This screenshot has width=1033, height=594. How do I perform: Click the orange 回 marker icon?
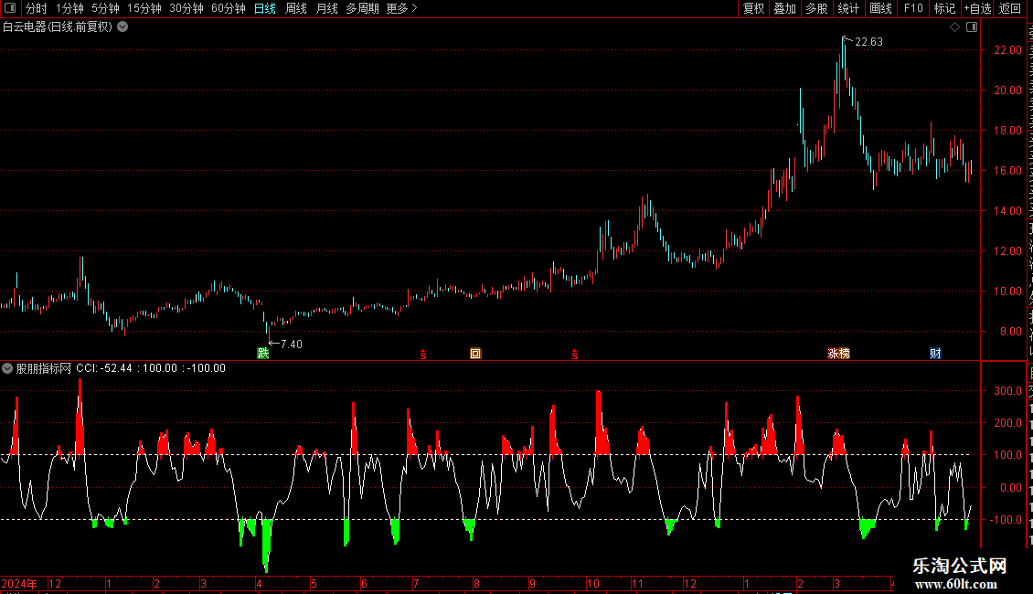point(475,354)
